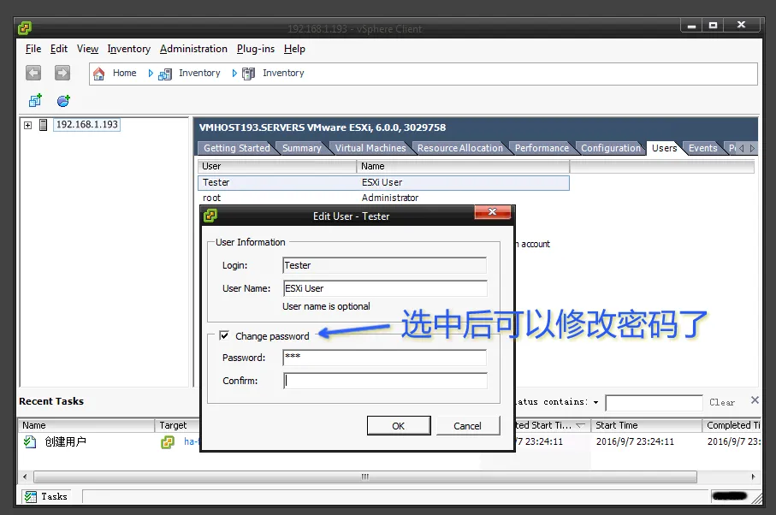Switch to the Resource Allocation tab
Image resolution: width=776 pixels, height=515 pixels.
(459, 148)
